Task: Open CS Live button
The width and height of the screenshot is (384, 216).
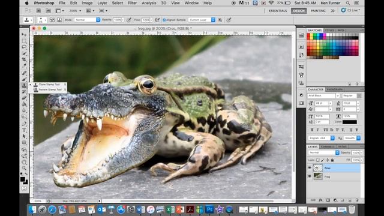Action: [350, 10]
